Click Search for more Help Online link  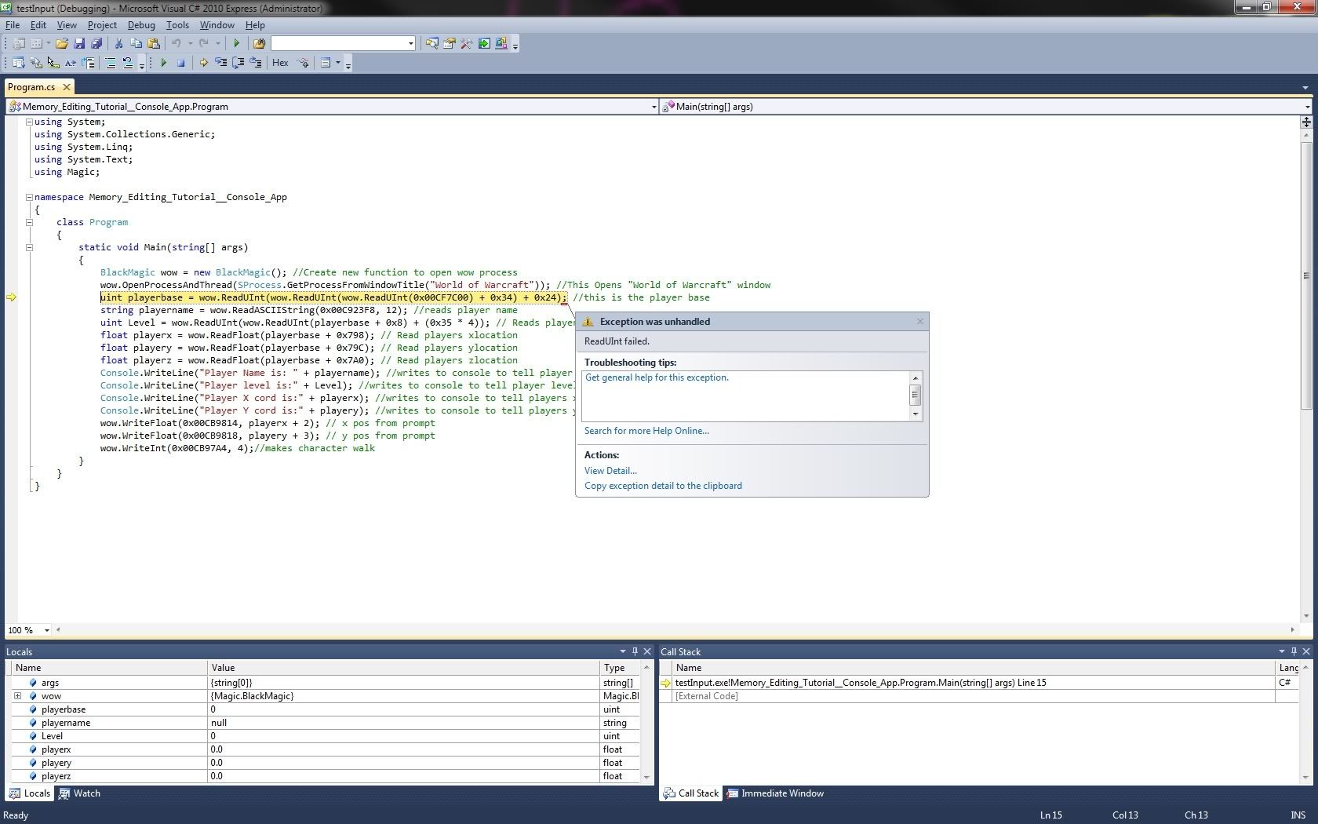(x=646, y=431)
